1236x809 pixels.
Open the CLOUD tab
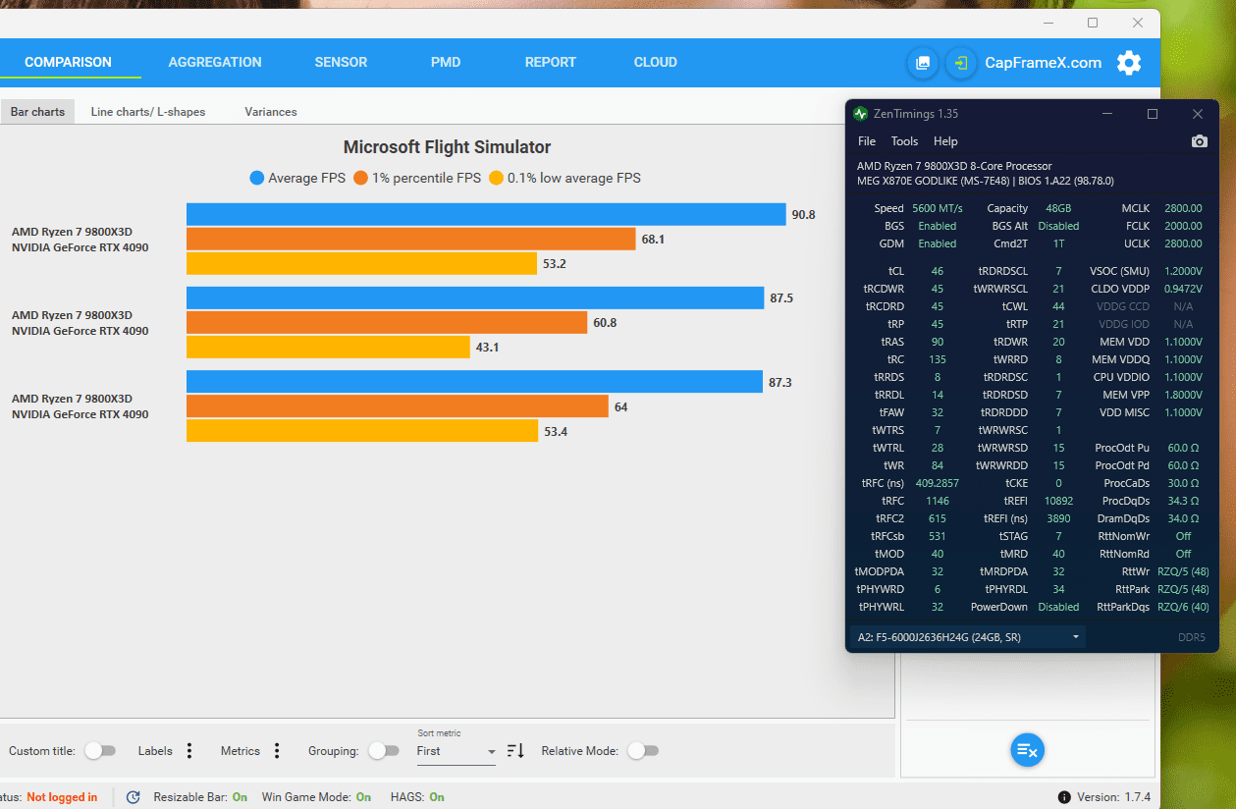656,62
